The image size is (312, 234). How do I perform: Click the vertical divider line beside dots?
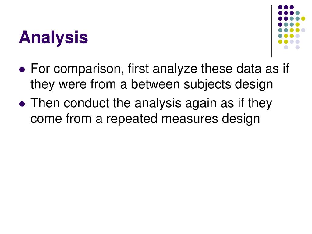pyautogui.click(x=271, y=31)
